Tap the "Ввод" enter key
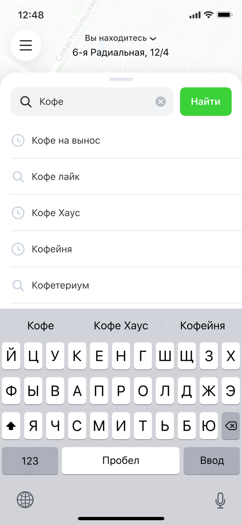 pos(212,461)
